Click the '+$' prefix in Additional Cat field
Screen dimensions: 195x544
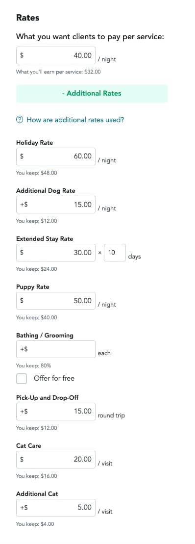click(24, 508)
